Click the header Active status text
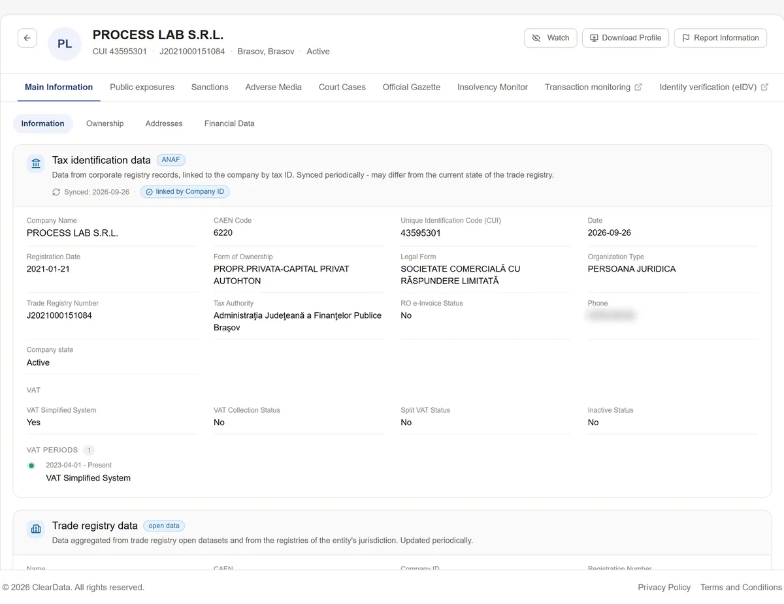This screenshot has height=604, width=784. [x=318, y=52]
